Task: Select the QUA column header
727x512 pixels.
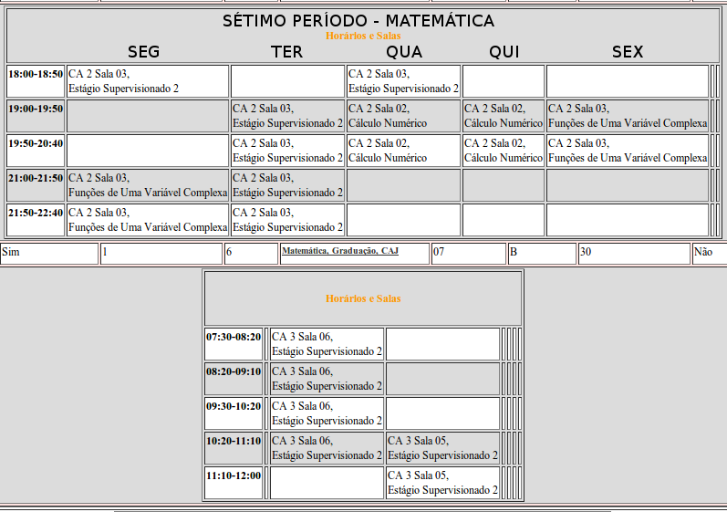Action: 404,51
